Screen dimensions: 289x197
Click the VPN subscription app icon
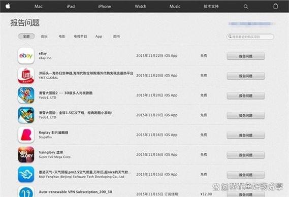click(26, 191)
